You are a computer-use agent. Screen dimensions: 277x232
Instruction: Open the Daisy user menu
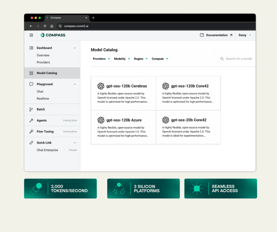(245, 35)
